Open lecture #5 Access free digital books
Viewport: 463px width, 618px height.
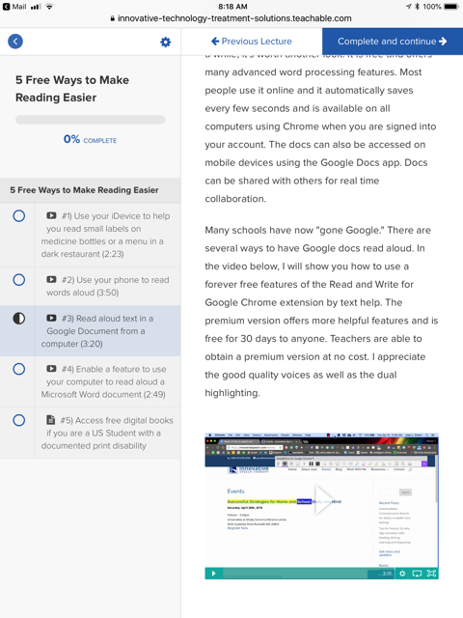107,433
